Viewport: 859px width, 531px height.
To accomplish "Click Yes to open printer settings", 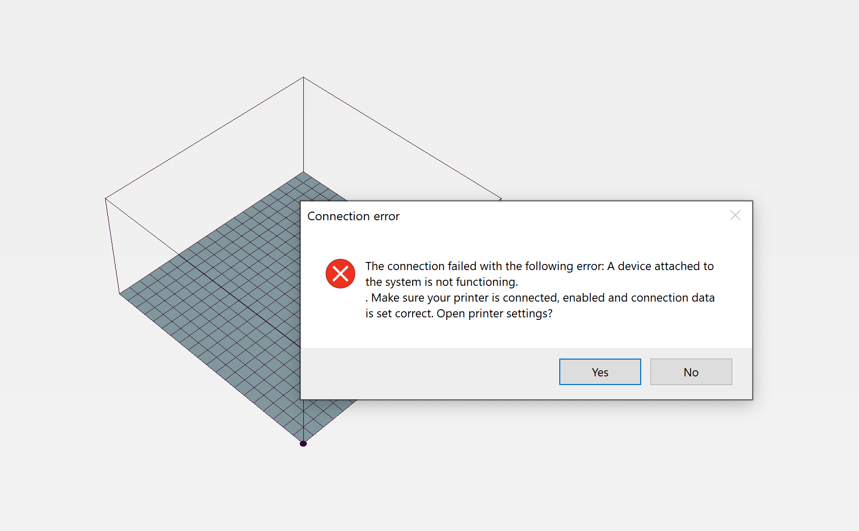I will [x=600, y=372].
